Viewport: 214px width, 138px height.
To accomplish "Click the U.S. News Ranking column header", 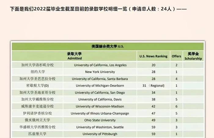I will pos(153,56).
